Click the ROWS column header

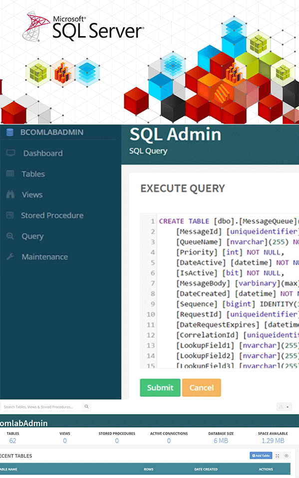coord(149,469)
